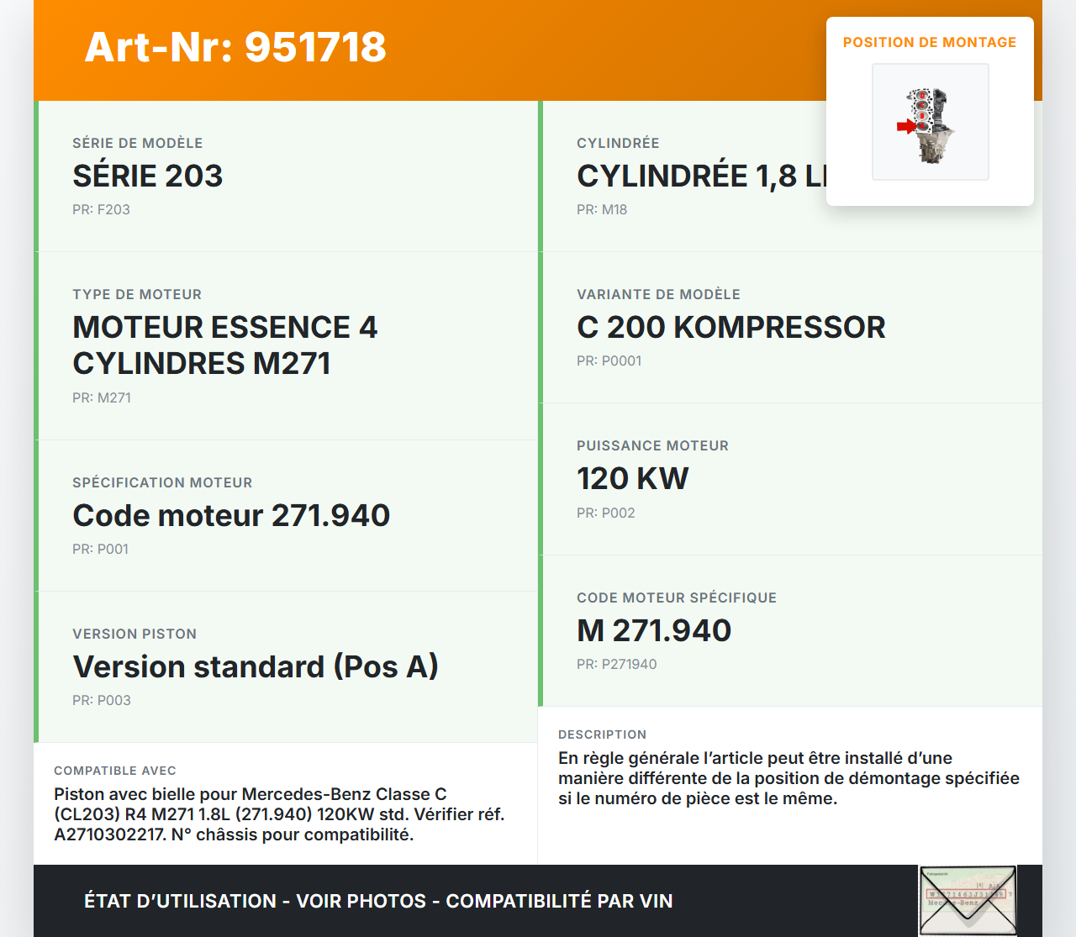Select the "PR: F203" code
Image resolution: width=1076 pixels, height=937 pixels.
tap(101, 209)
